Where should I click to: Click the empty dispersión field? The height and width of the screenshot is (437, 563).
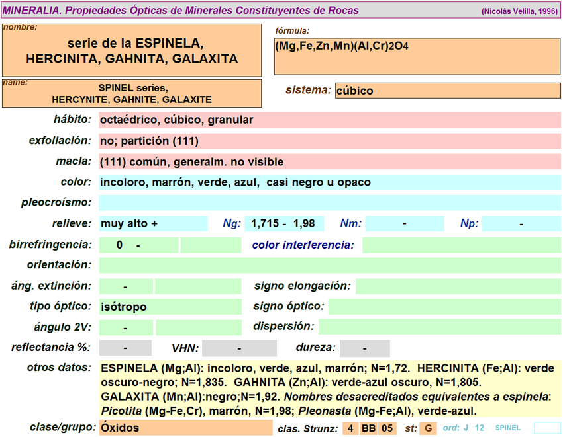pyautogui.click(x=439, y=327)
